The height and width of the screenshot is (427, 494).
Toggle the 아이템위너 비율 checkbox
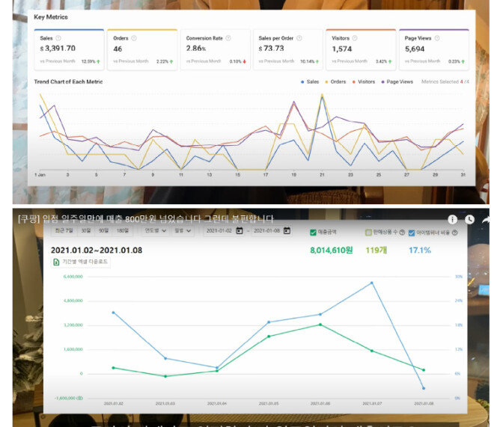(412, 232)
